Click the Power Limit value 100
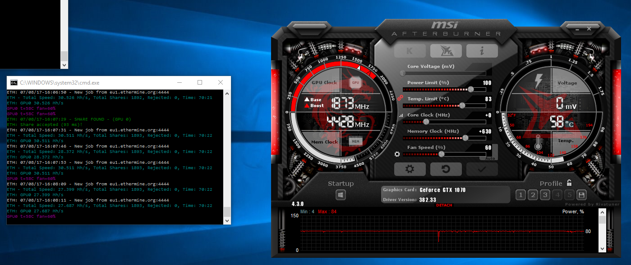This screenshot has width=631, height=265. (x=487, y=83)
